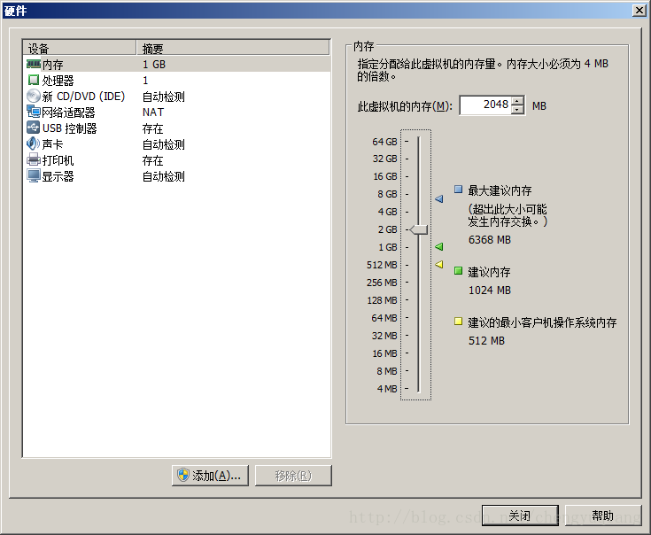
Task: Decrease memory with the spinner down arrow
Action: [x=517, y=110]
